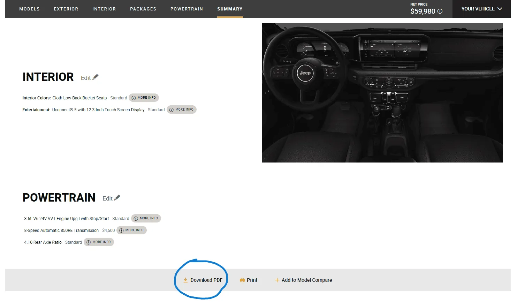The width and height of the screenshot is (525, 302).
Task: Switch to the Exterior tab
Action: pos(66,9)
